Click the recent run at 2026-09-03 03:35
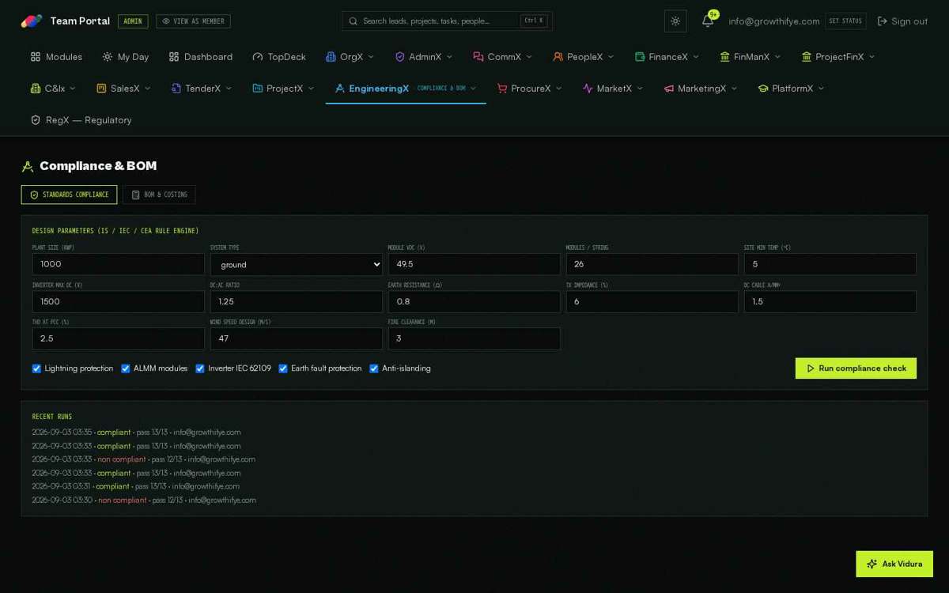 (x=137, y=432)
